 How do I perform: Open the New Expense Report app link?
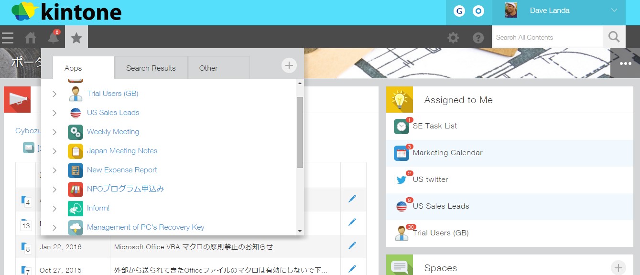[x=122, y=170]
